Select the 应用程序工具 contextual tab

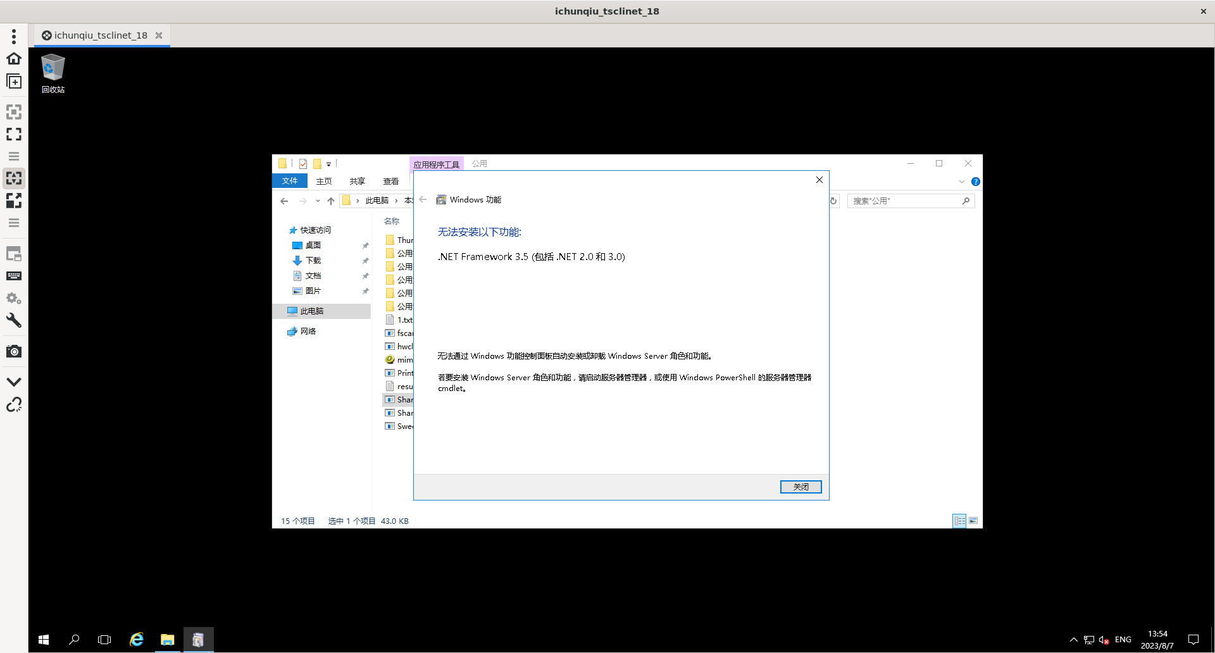437,165
